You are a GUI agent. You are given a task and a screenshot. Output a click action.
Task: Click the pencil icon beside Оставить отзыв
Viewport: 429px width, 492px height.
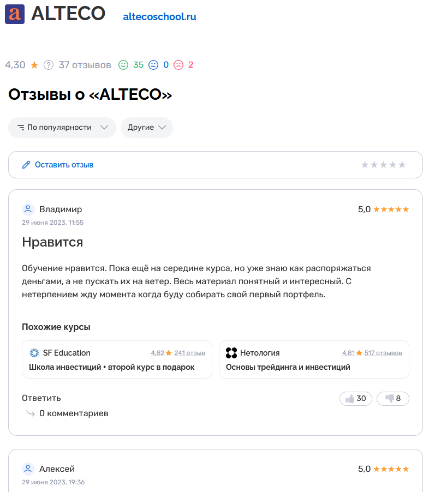[26, 164]
